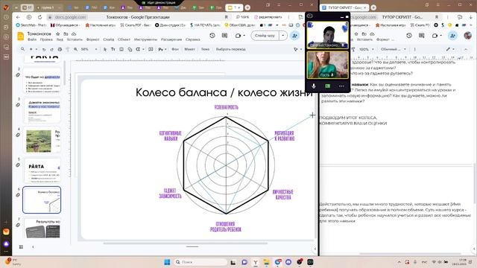Redo action in Slides toolbar
This screenshot has width=477, height=268.
click(51, 49)
